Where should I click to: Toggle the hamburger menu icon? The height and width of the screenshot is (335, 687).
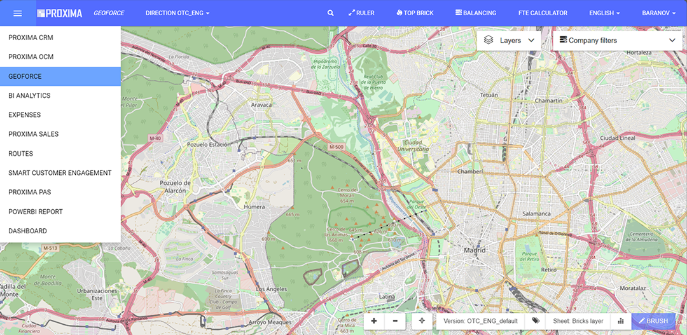pyautogui.click(x=18, y=13)
